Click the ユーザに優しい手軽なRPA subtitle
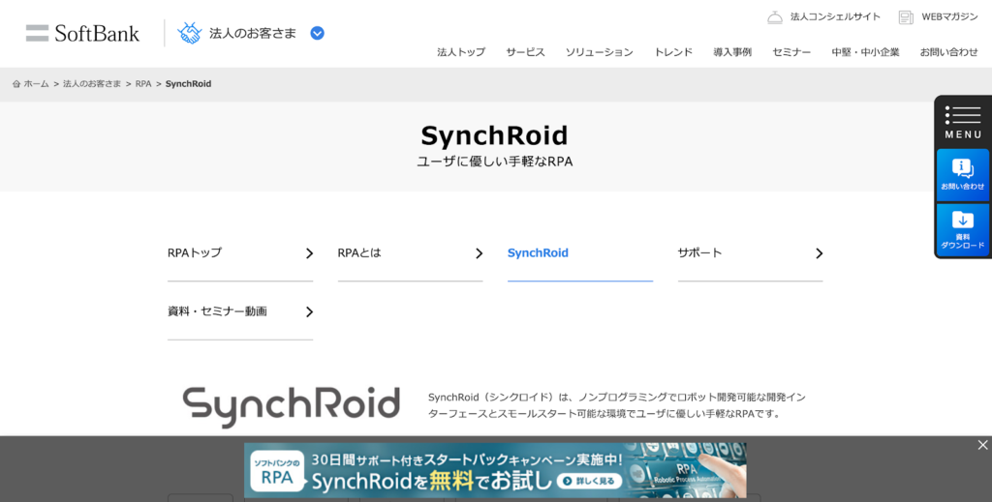 tap(495, 162)
